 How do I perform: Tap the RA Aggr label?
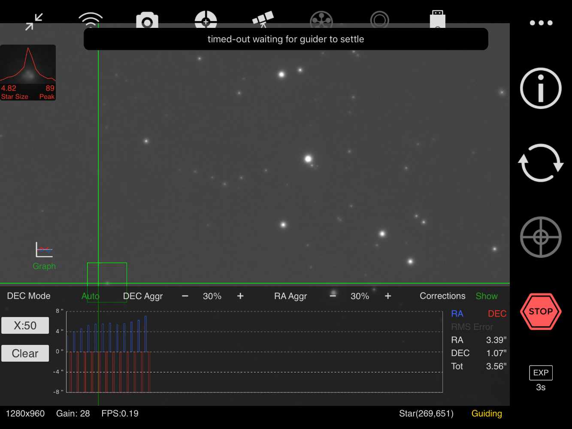pyautogui.click(x=291, y=296)
